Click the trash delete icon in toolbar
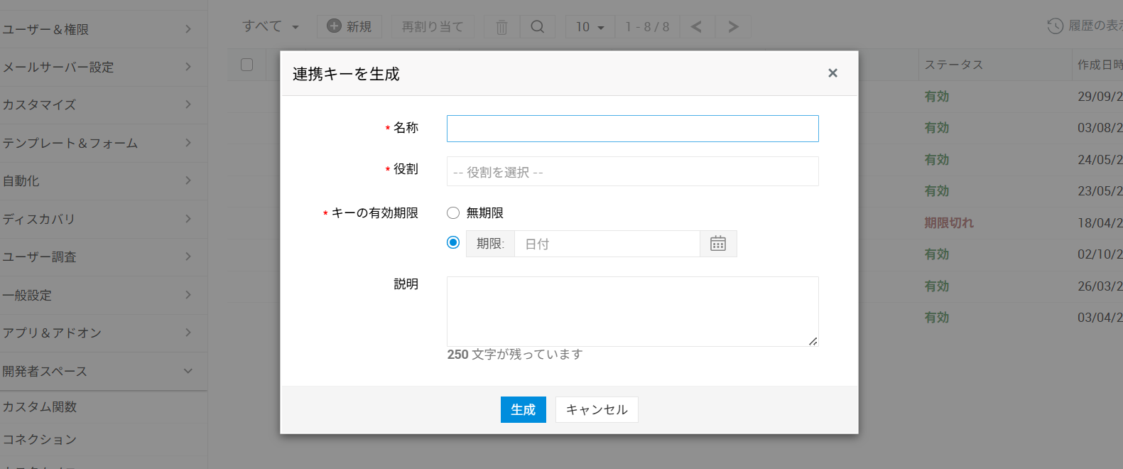This screenshot has width=1123, height=469. [501, 27]
